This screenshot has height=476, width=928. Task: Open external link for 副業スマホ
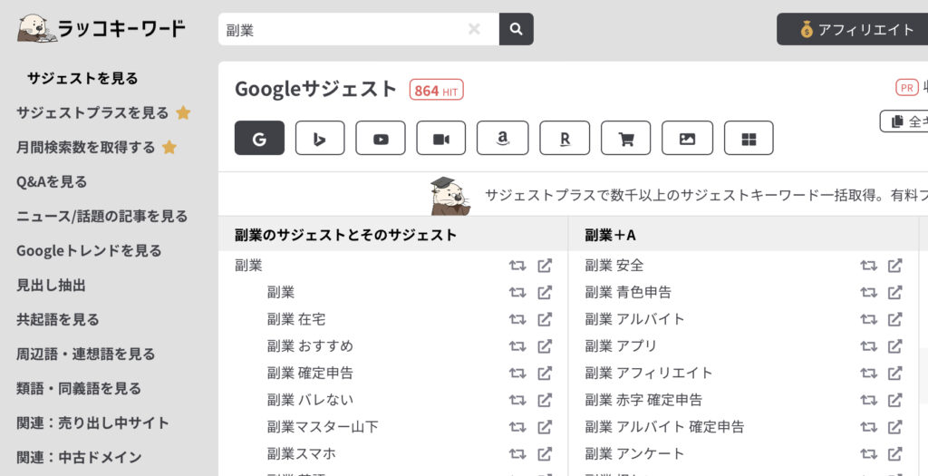545,453
